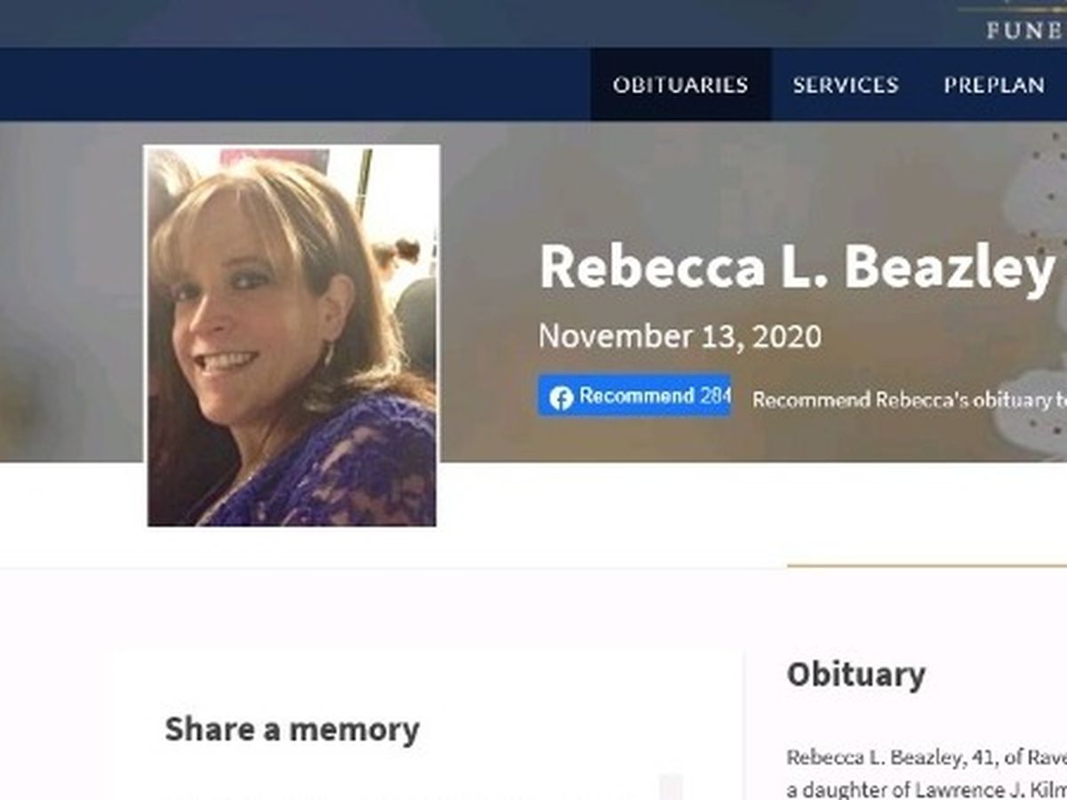Open the portrait photo of Rebecca

[292, 336]
